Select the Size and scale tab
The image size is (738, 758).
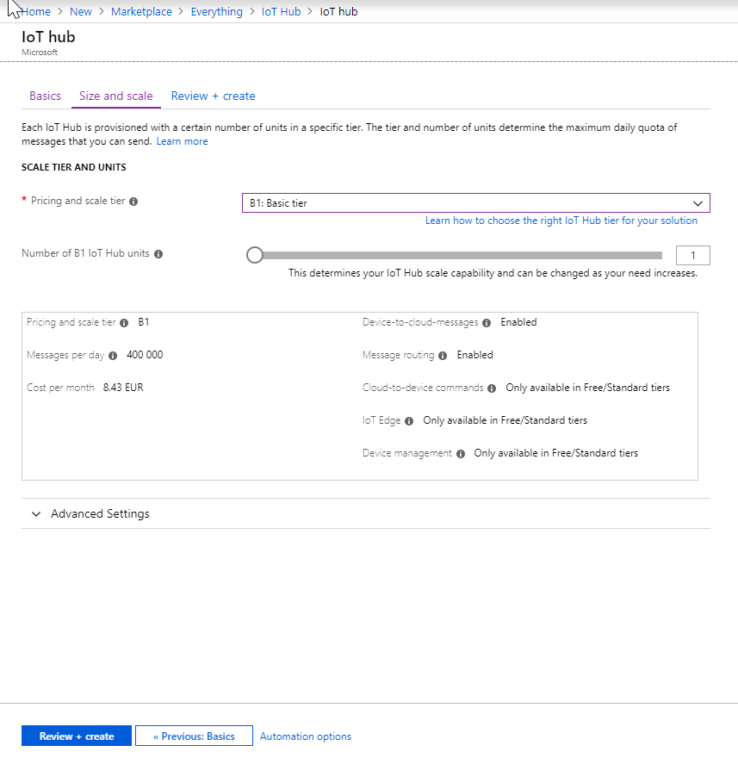tap(116, 96)
